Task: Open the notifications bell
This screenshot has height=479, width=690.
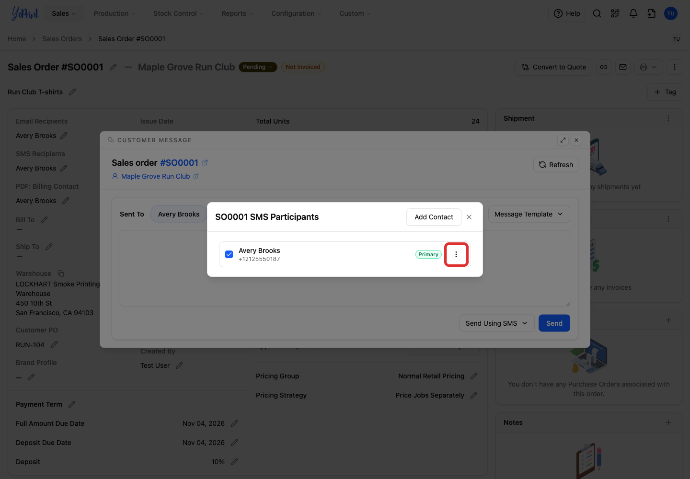Action: tap(633, 13)
